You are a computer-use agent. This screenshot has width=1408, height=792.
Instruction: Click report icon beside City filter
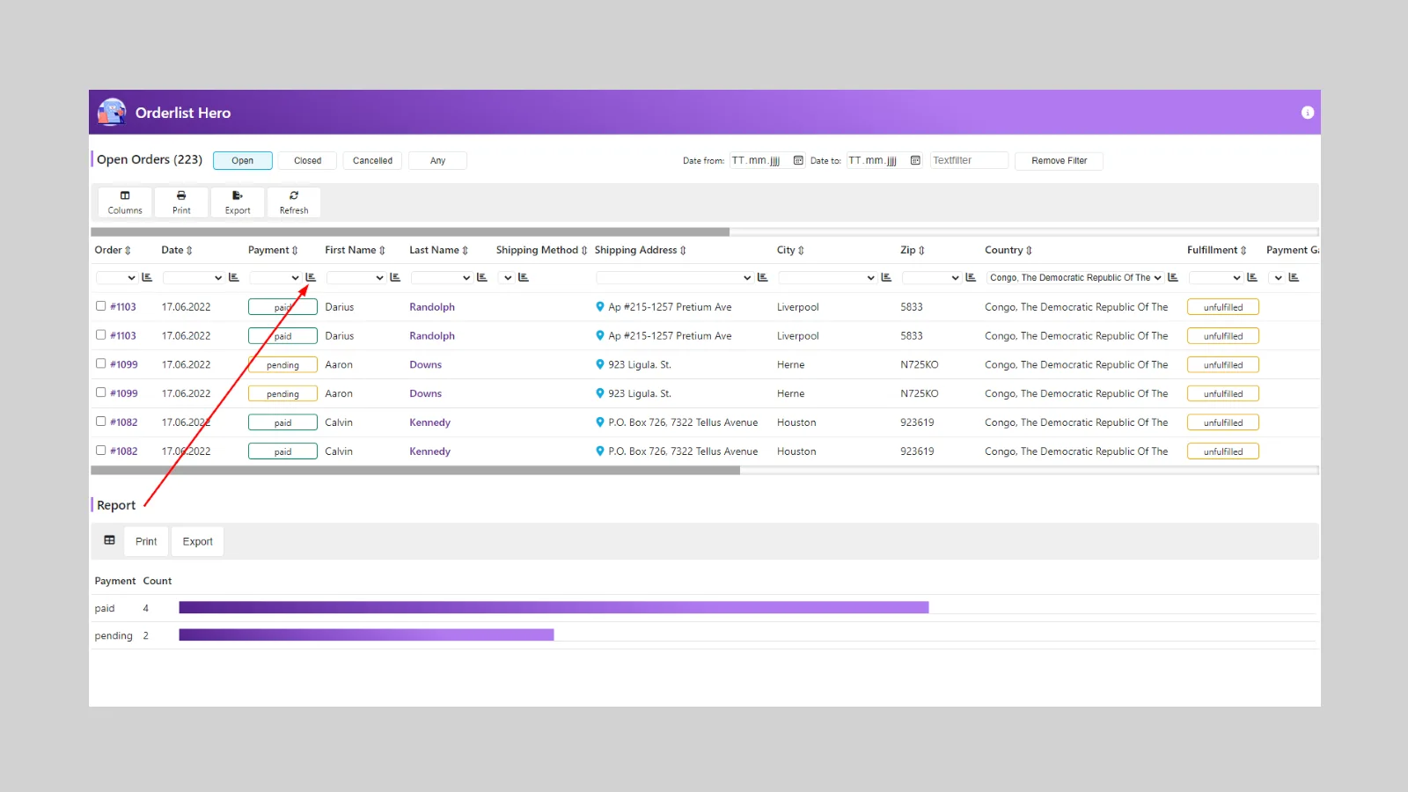pyautogui.click(x=886, y=277)
